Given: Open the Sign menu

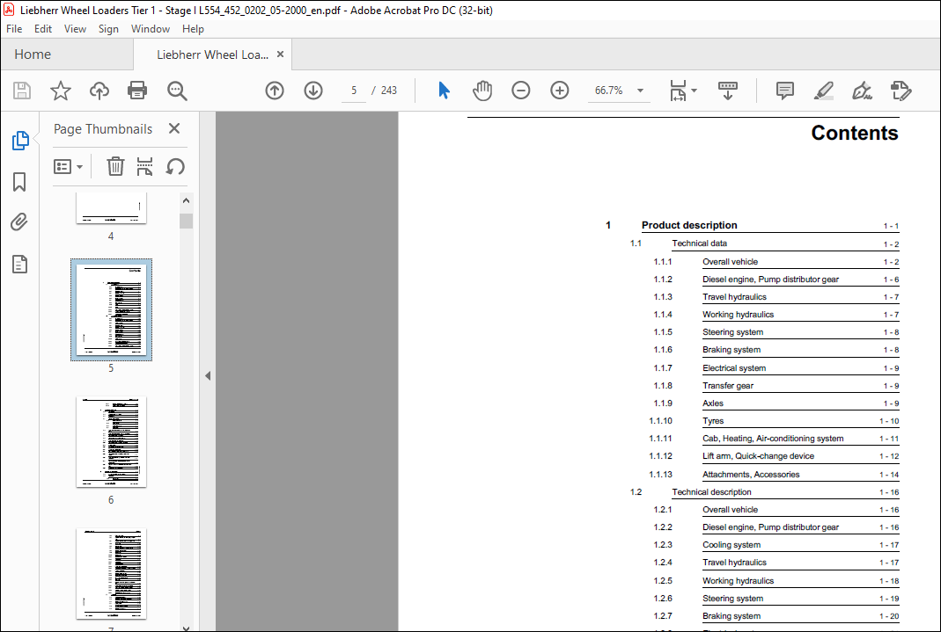Looking at the screenshot, I should point(108,29).
